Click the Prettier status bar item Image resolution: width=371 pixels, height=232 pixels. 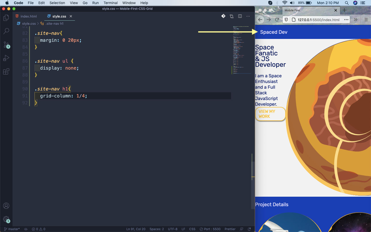(x=230, y=229)
